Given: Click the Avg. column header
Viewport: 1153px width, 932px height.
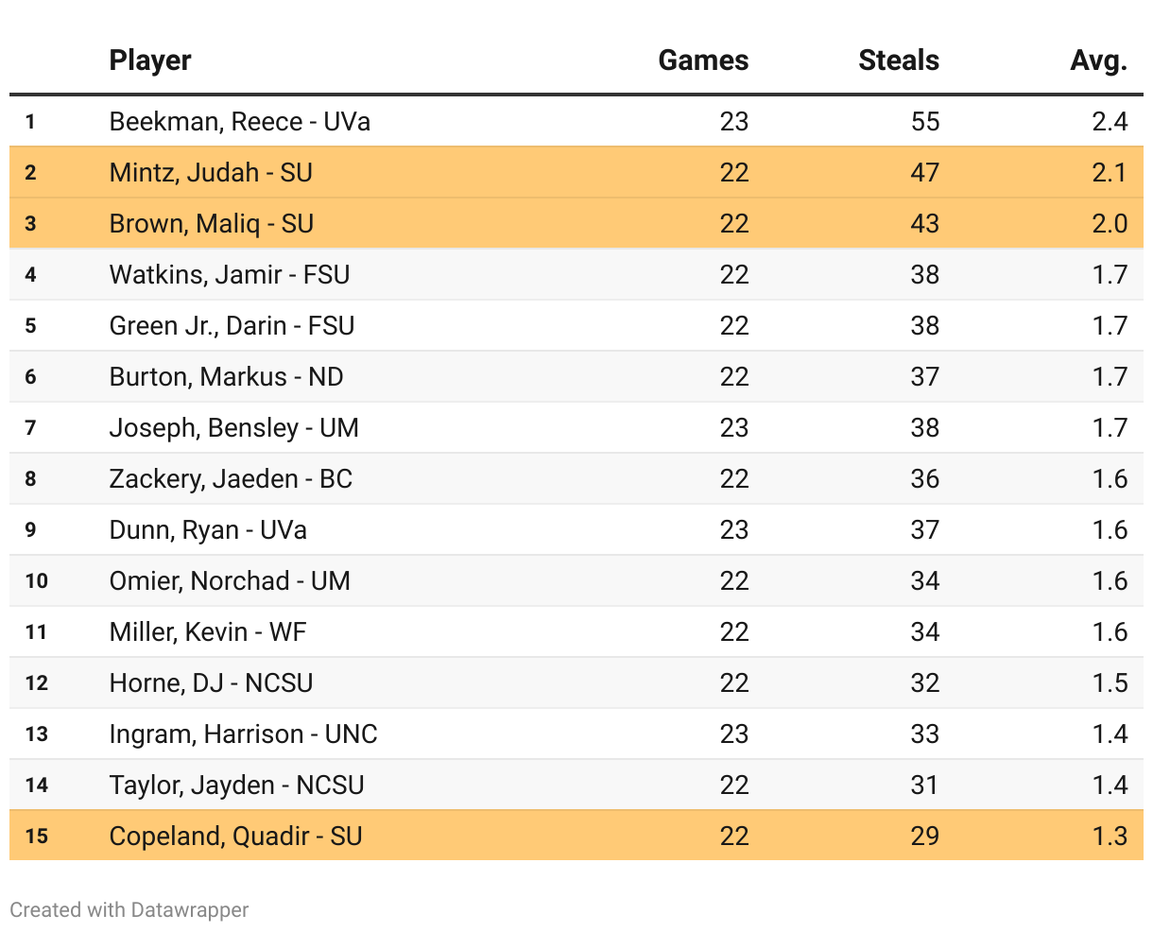Looking at the screenshot, I should [x=1098, y=60].
